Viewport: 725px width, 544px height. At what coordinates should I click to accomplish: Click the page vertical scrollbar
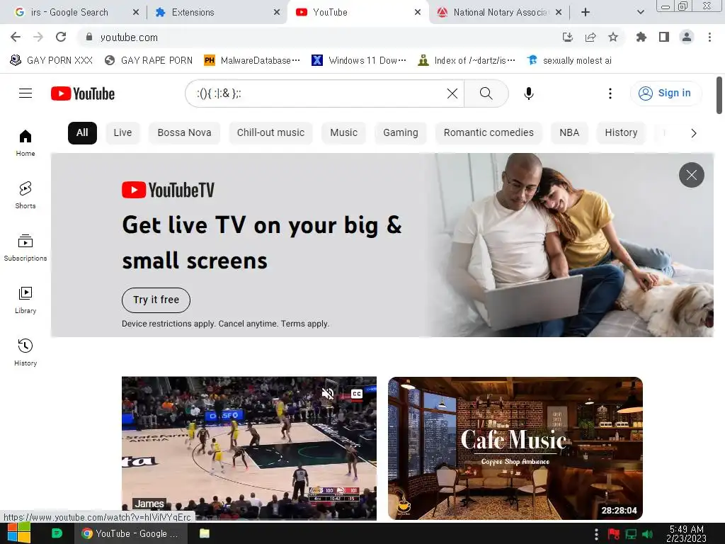point(719,95)
